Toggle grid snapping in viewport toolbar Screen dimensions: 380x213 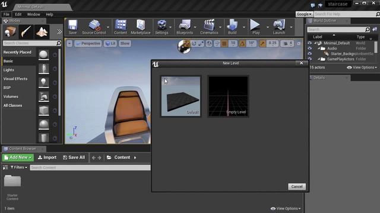[224, 43]
